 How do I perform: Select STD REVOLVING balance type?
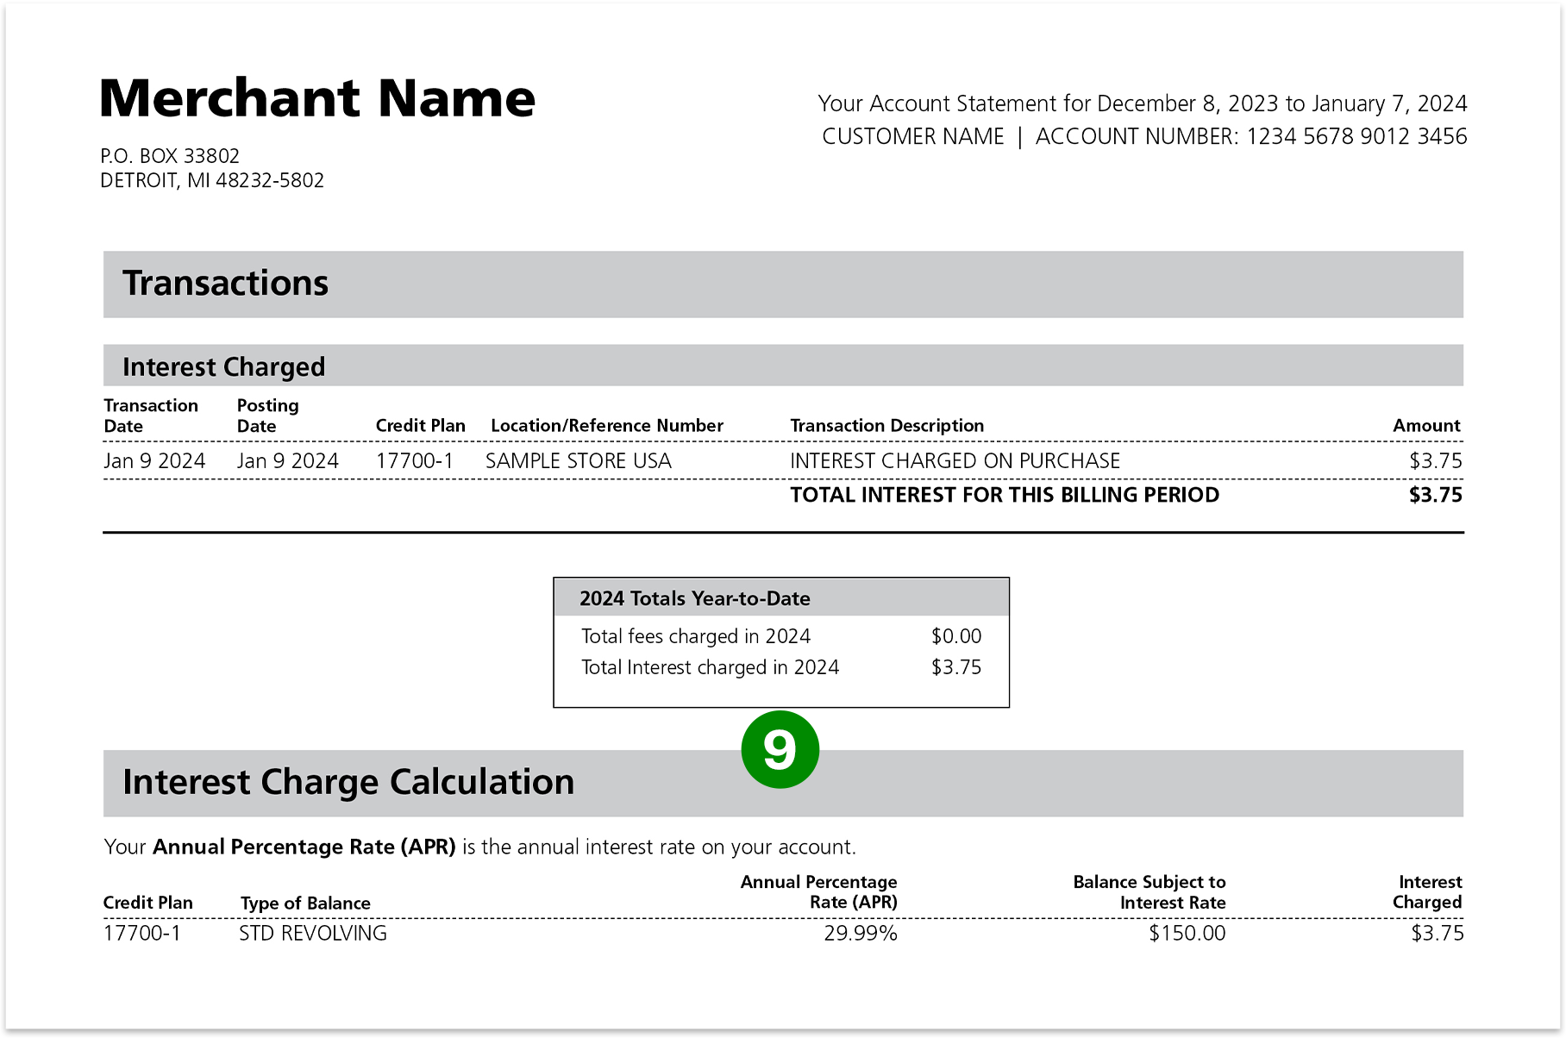tap(313, 933)
